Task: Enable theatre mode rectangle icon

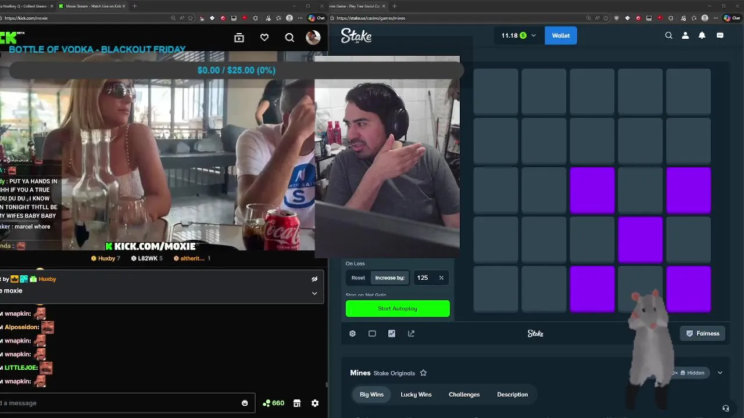Action: pyautogui.click(x=372, y=333)
